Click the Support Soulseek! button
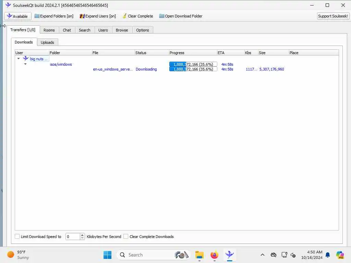This screenshot has height=263, width=351. [333, 16]
